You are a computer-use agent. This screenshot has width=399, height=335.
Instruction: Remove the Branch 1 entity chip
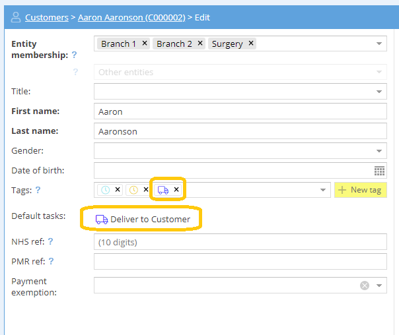coord(145,44)
